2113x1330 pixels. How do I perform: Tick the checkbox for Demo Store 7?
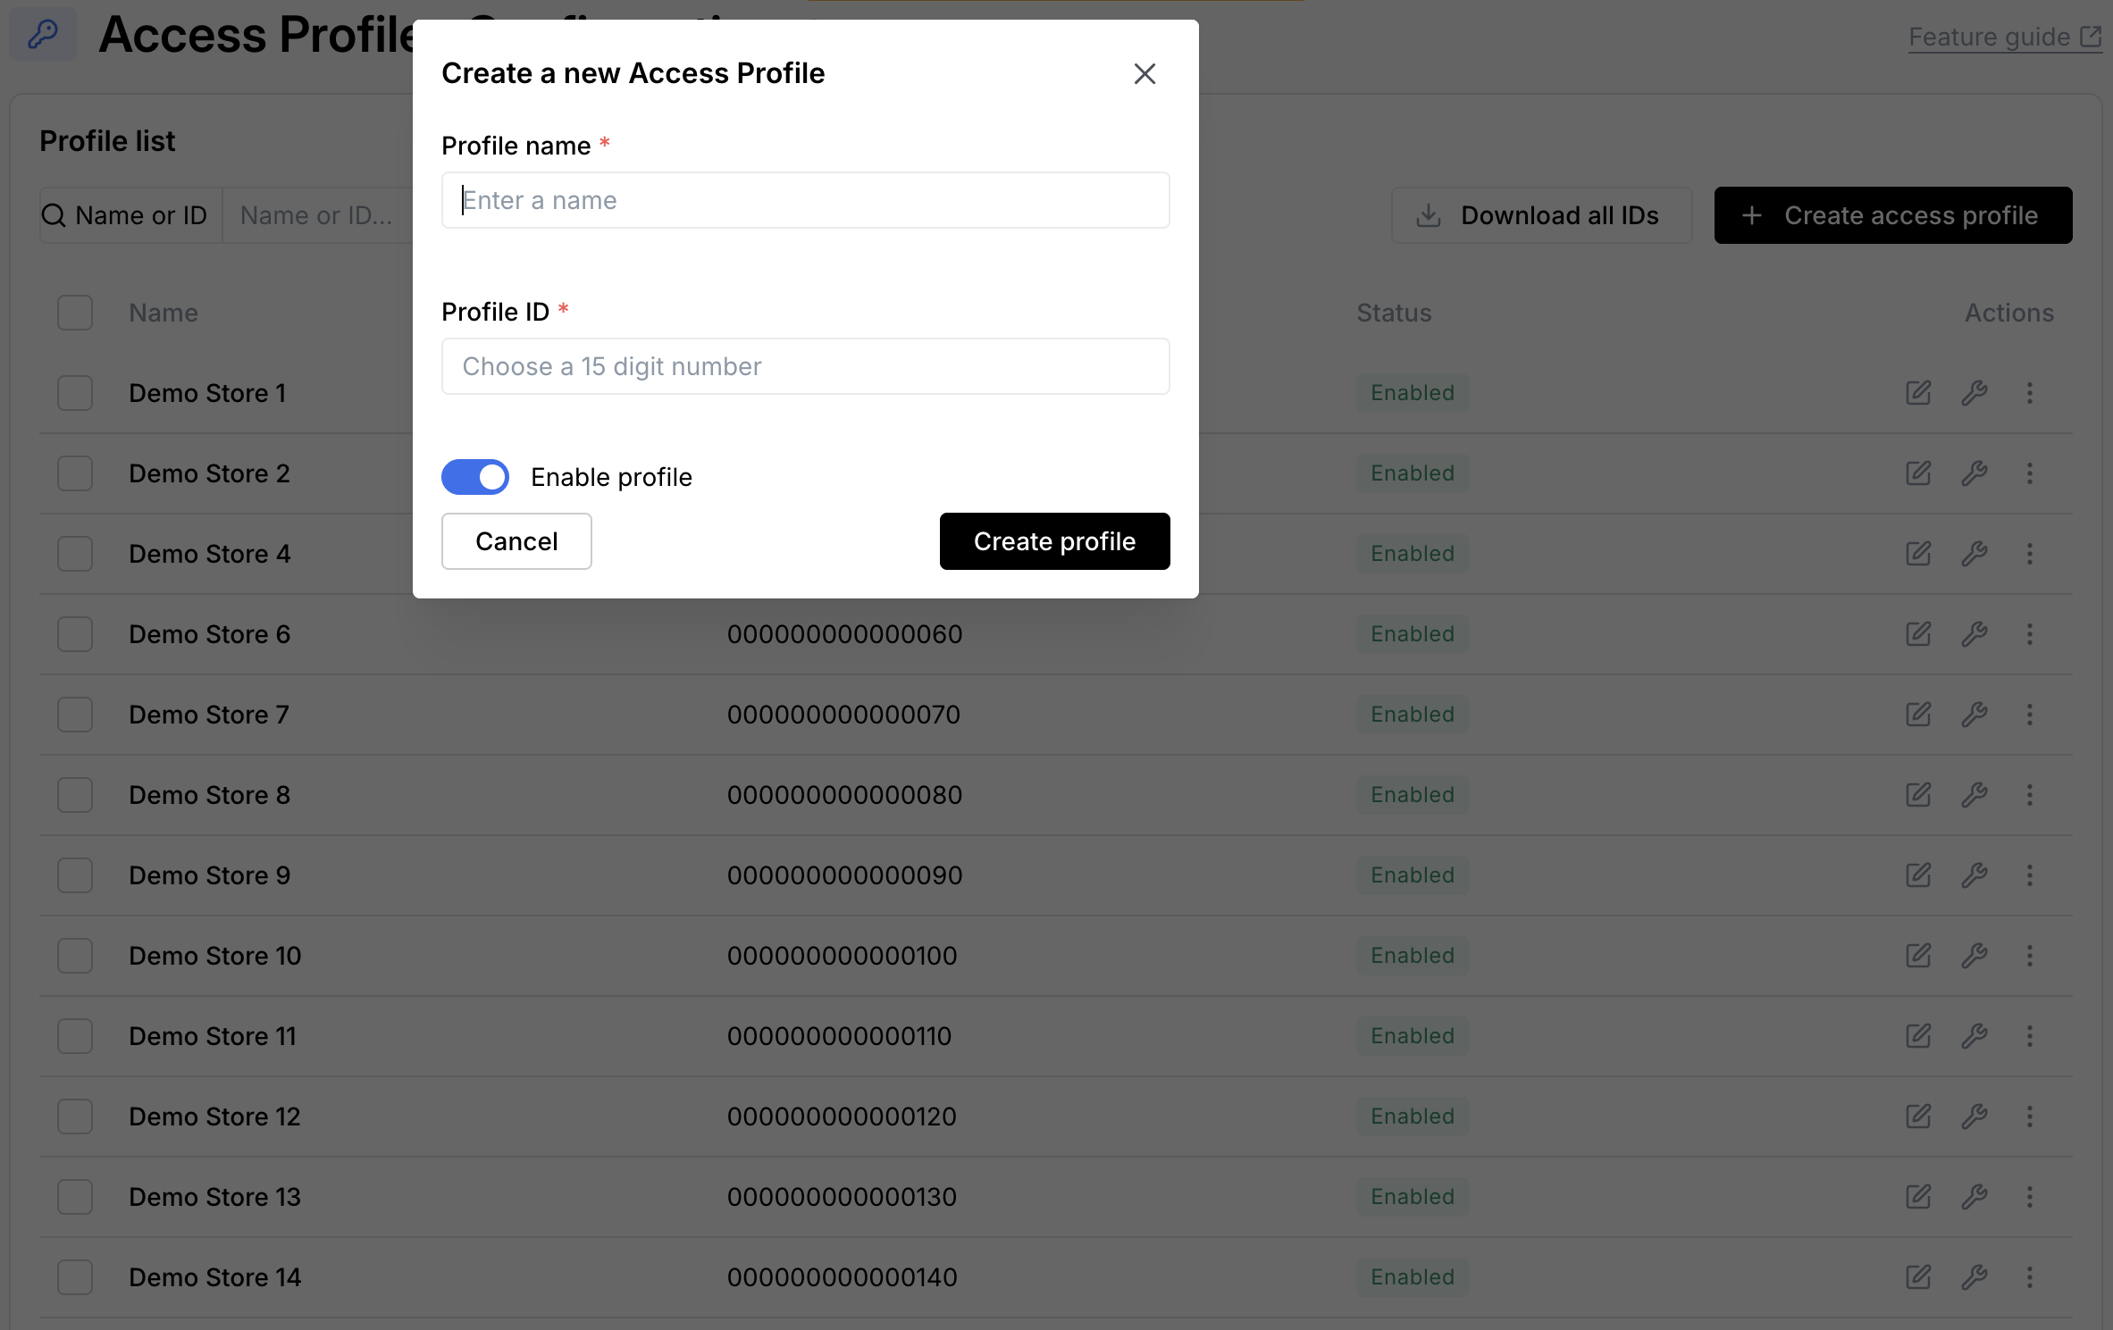click(75, 715)
